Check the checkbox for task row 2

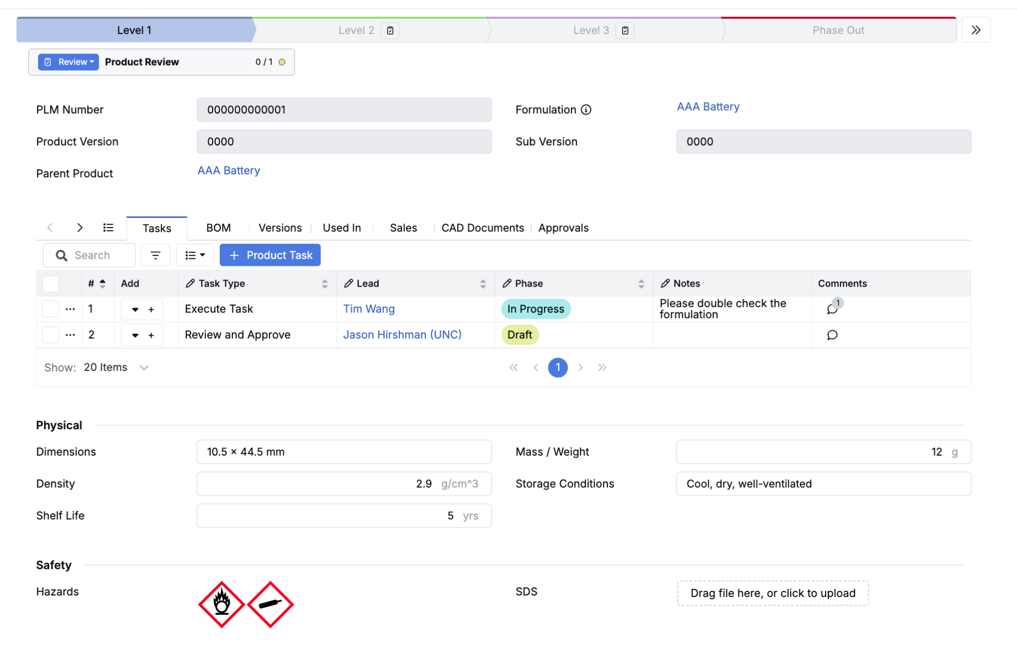(50, 335)
